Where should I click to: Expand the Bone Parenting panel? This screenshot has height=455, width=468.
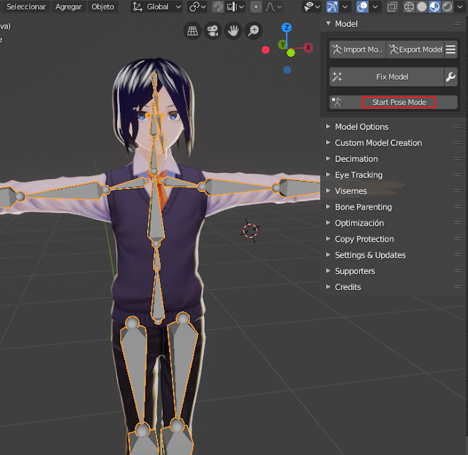click(x=328, y=207)
